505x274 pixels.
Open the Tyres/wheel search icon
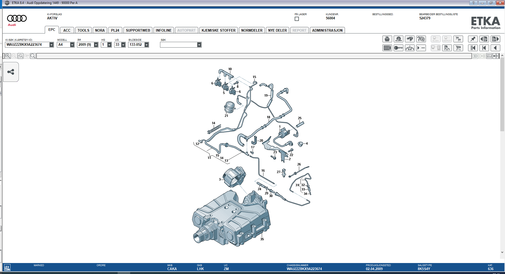[x=398, y=39]
